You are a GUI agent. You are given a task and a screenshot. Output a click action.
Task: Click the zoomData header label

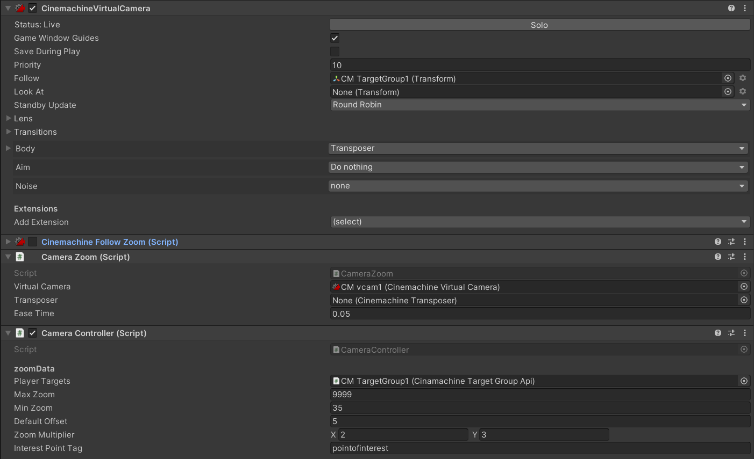click(34, 369)
